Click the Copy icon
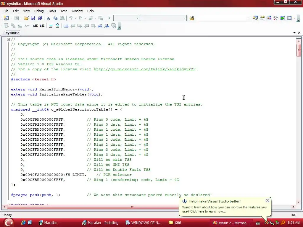 click(x=55, y=18)
